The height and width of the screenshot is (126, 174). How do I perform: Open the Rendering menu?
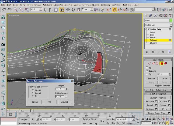(105, 5)
